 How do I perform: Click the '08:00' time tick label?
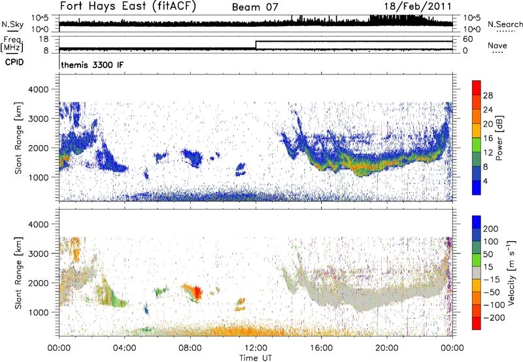[x=190, y=348]
